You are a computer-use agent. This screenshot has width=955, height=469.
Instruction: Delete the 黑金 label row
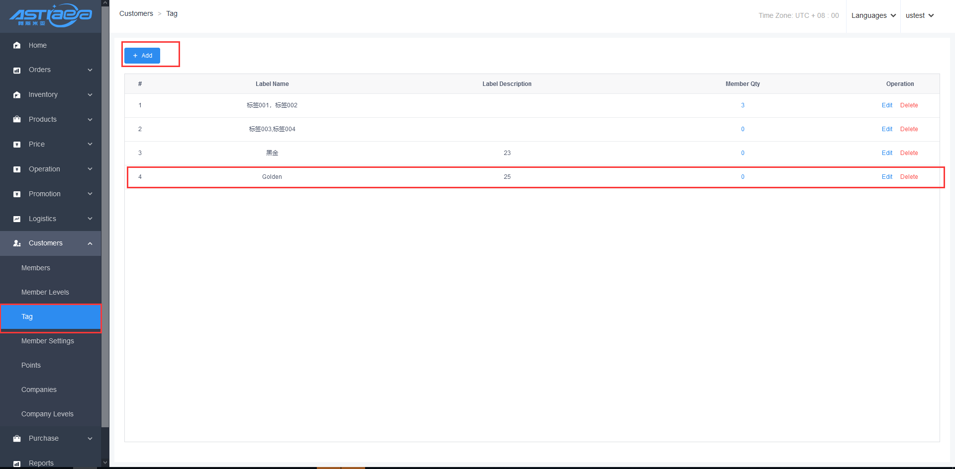coord(909,153)
